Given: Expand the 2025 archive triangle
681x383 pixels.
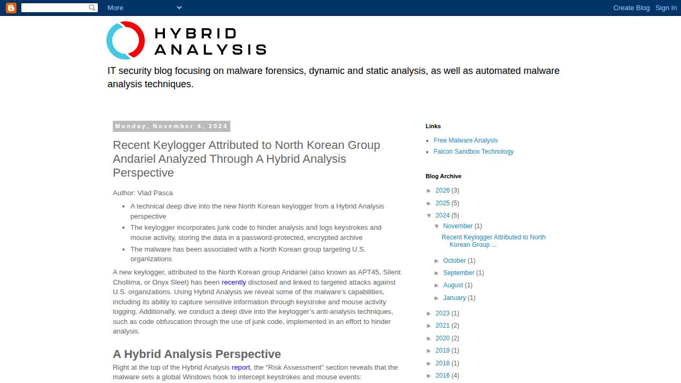Looking at the screenshot, I should pyautogui.click(x=429, y=203).
